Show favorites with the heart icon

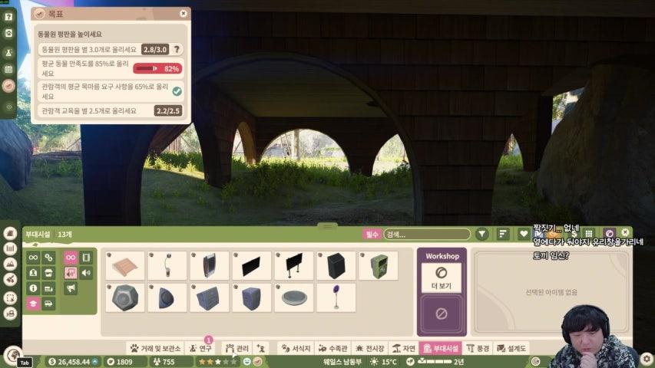524,235
